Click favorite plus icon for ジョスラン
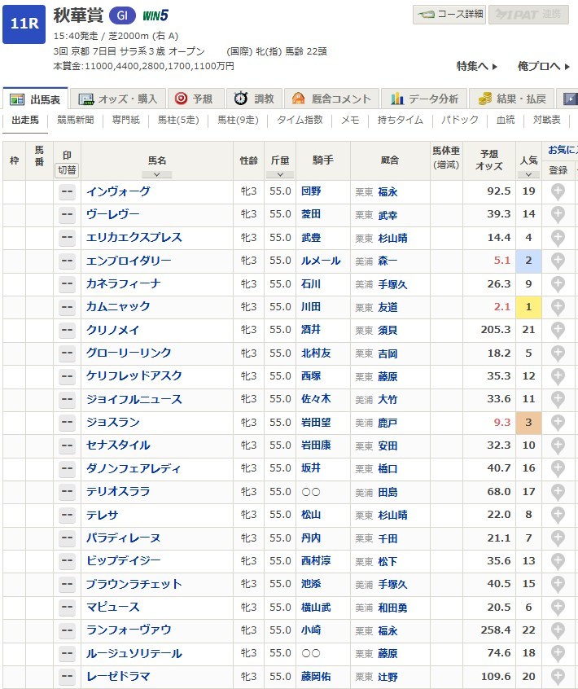 558,423
